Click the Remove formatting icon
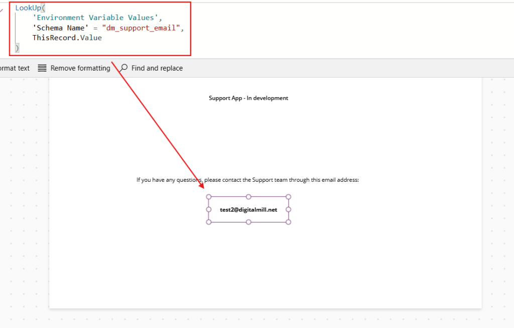Screen dimensions: 514x328 pos(80,68)
